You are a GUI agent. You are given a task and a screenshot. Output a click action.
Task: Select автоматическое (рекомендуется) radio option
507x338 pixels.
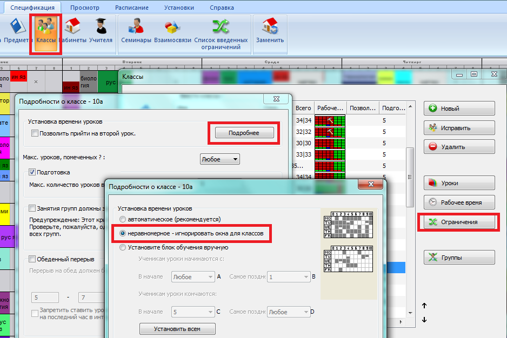click(123, 220)
